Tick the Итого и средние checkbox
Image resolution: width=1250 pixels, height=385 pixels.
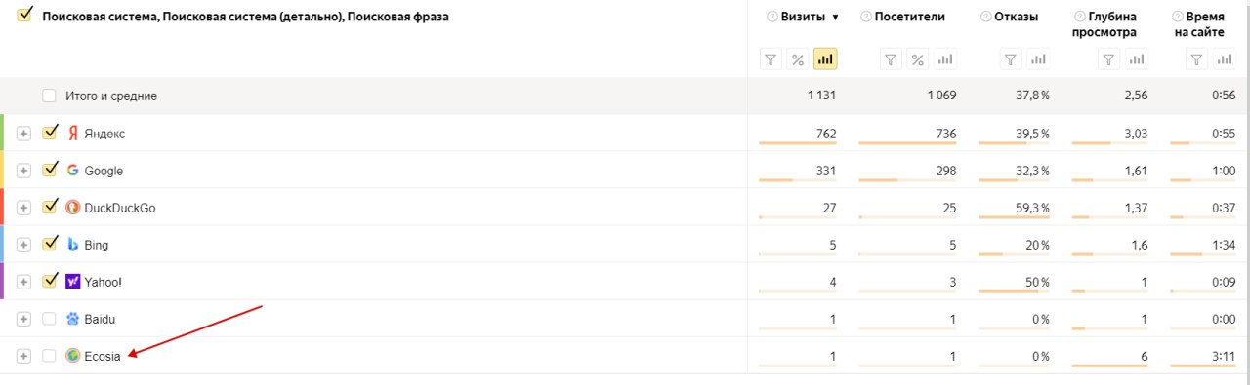pos(50,96)
